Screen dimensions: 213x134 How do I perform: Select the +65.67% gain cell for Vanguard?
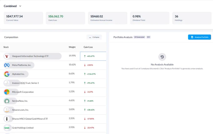click(93, 56)
